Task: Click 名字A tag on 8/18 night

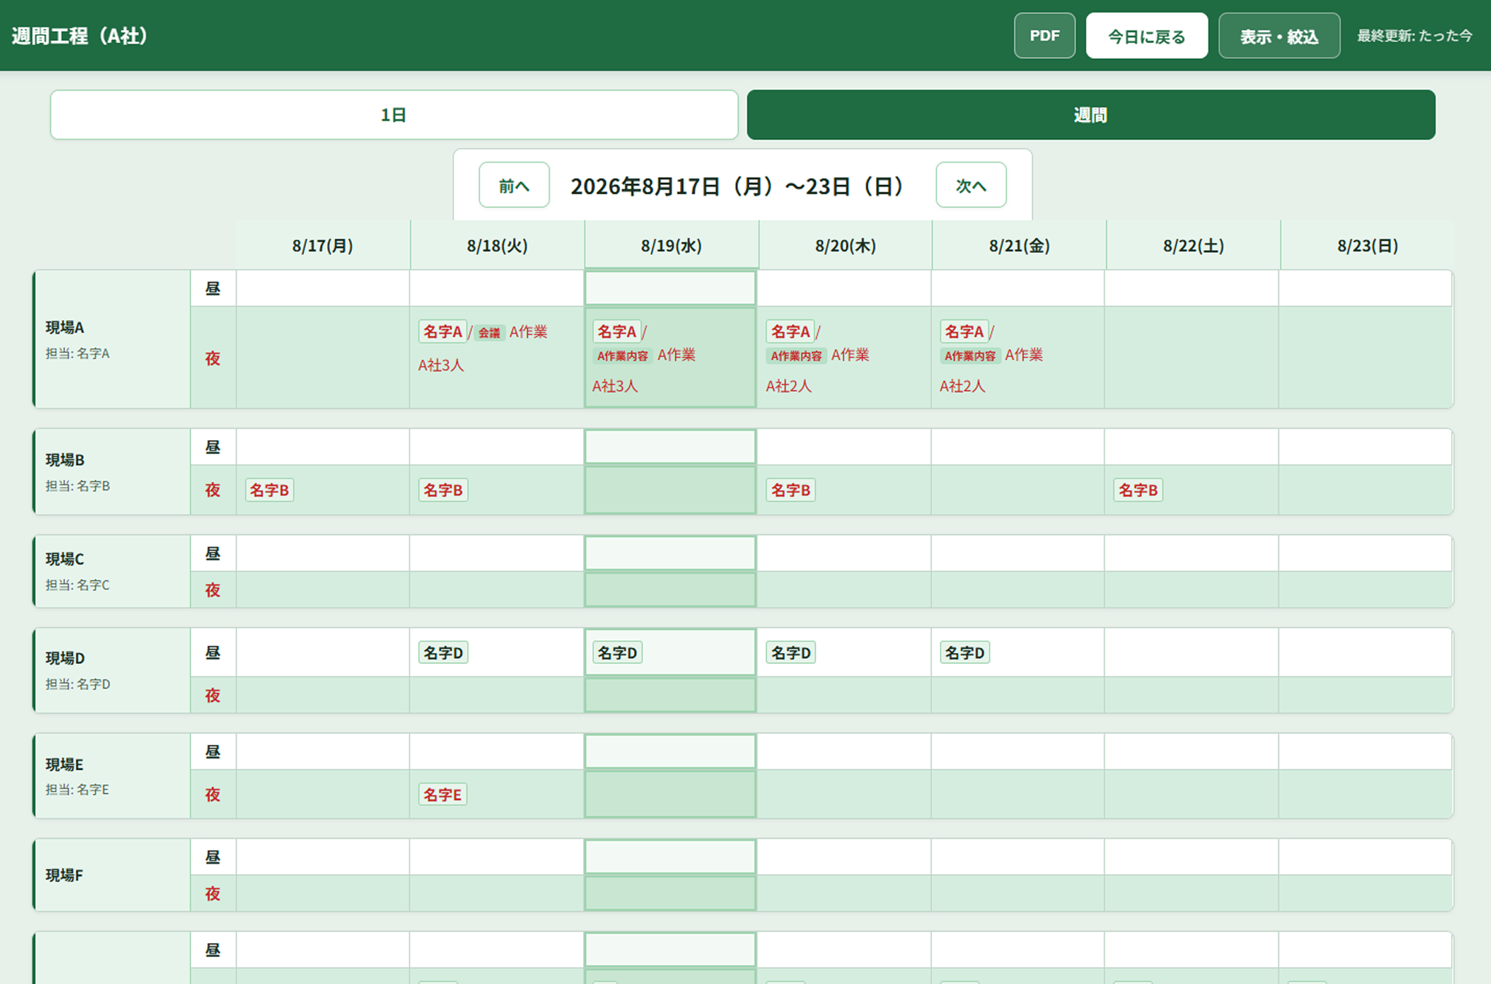Action: point(442,332)
